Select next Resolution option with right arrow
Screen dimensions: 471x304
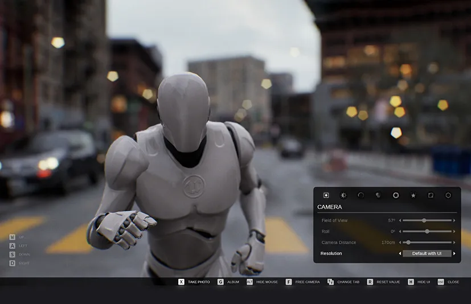(x=454, y=253)
